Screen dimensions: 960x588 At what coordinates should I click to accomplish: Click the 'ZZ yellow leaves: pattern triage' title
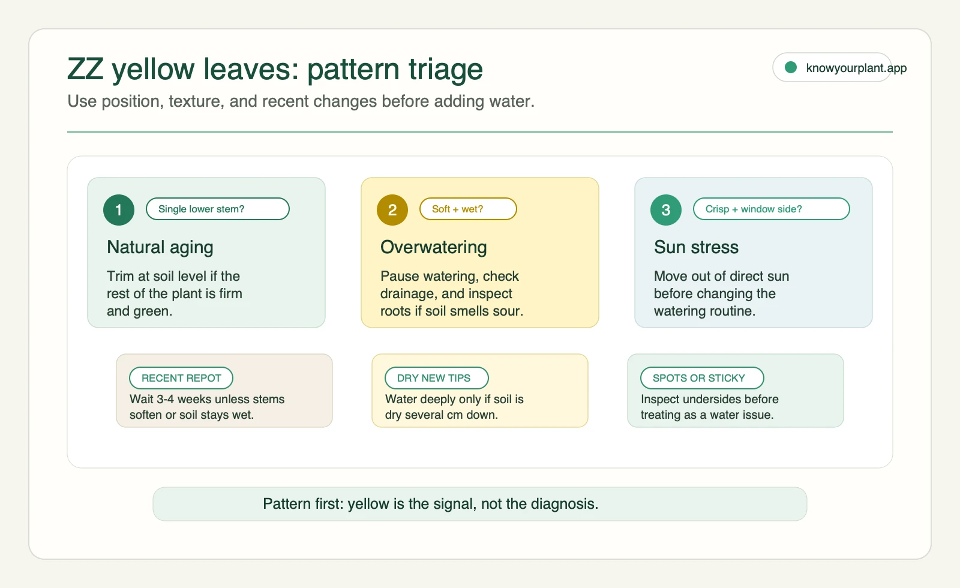pyautogui.click(x=275, y=69)
